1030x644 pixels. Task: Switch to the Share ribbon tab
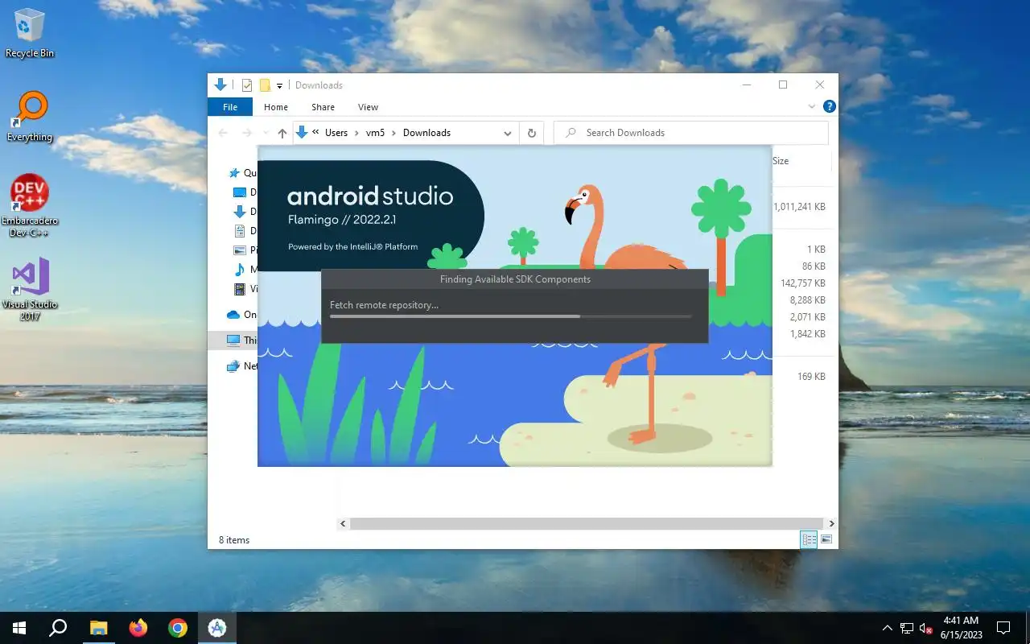click(323, 107)
